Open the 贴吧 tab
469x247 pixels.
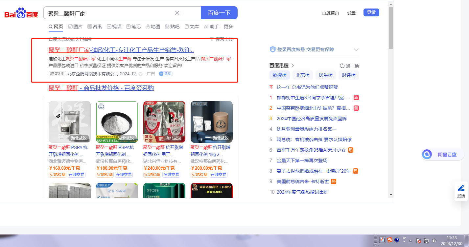(x=172, y=27)
